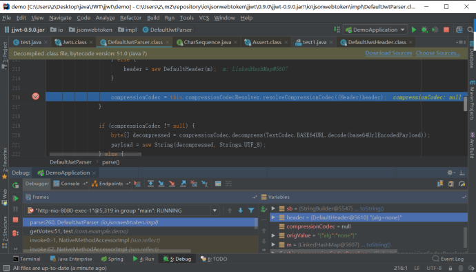The width and height of the screenshot is (476, 272).
Task: Expand the sb StringBuilder variable
Action: [x=273, y=208]
